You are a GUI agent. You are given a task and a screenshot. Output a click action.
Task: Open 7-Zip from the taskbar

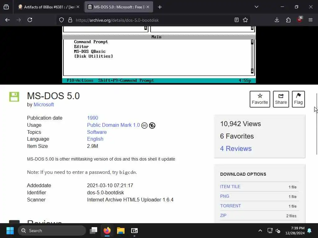tap(134, 231)
